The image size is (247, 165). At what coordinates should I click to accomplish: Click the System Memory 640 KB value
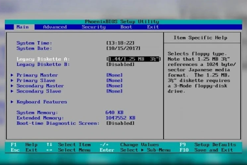(114, 113)
